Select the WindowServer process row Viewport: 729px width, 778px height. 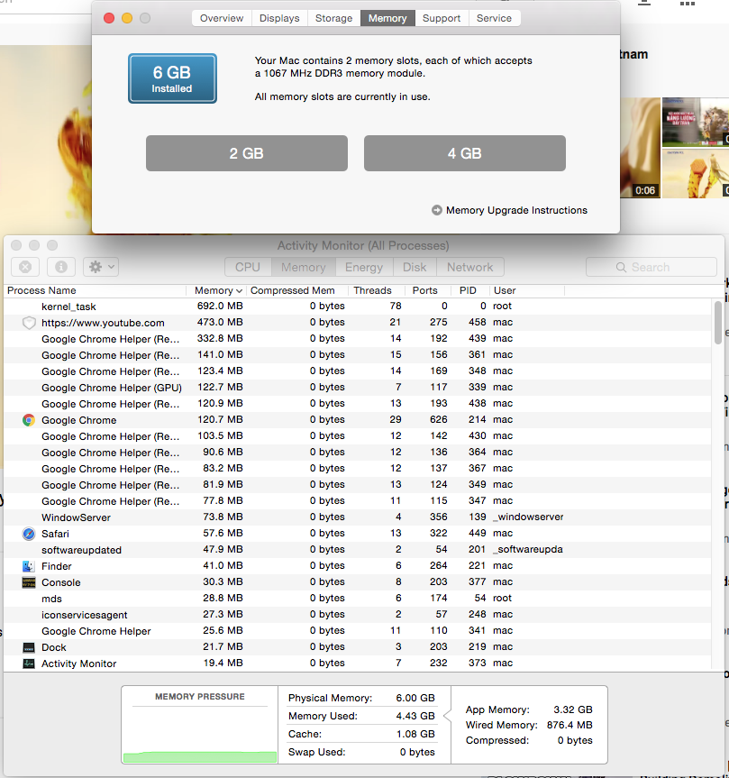click(357, 517)
